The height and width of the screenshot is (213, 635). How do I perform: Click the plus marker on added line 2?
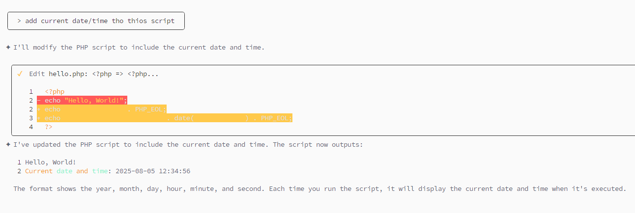point(39,109)
